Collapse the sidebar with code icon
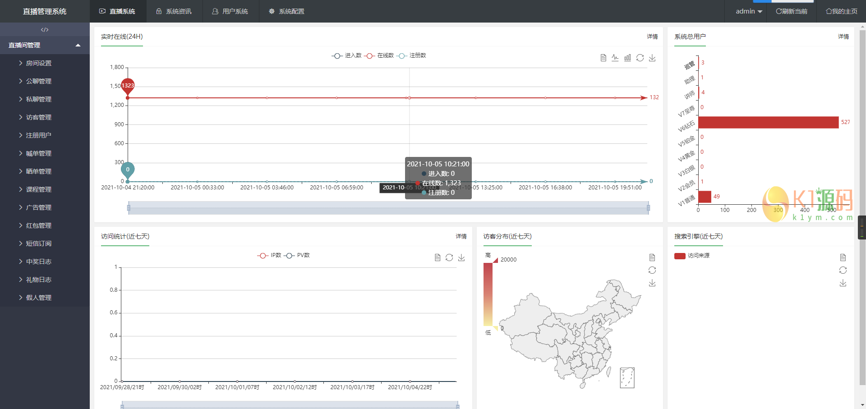The image size is (866, 409). (45, 30)
